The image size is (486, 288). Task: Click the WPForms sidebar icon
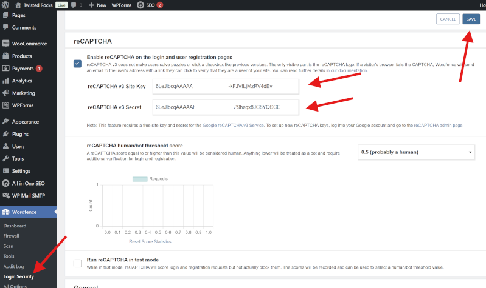click(5, 105)
